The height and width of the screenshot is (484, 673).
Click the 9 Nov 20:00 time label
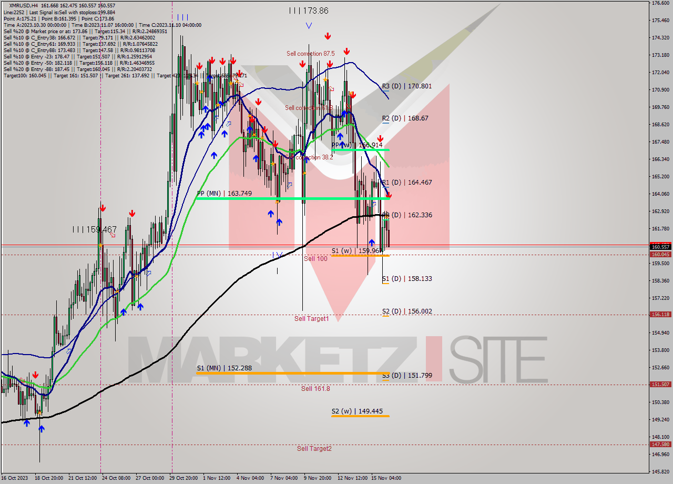point(318,478)
